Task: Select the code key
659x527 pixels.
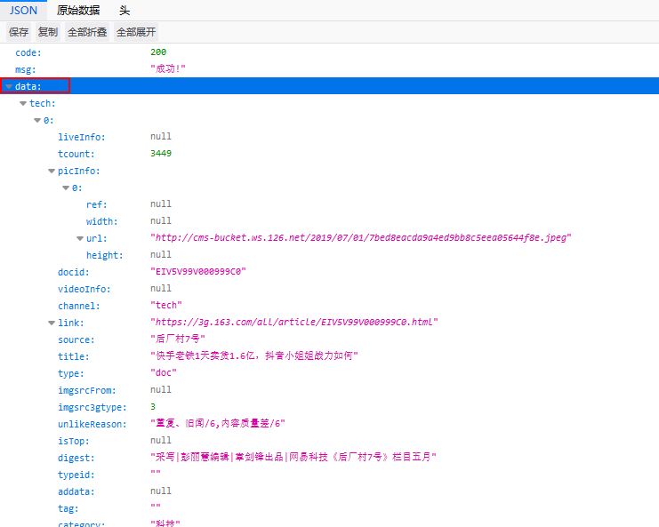Action: click(28, 53)
